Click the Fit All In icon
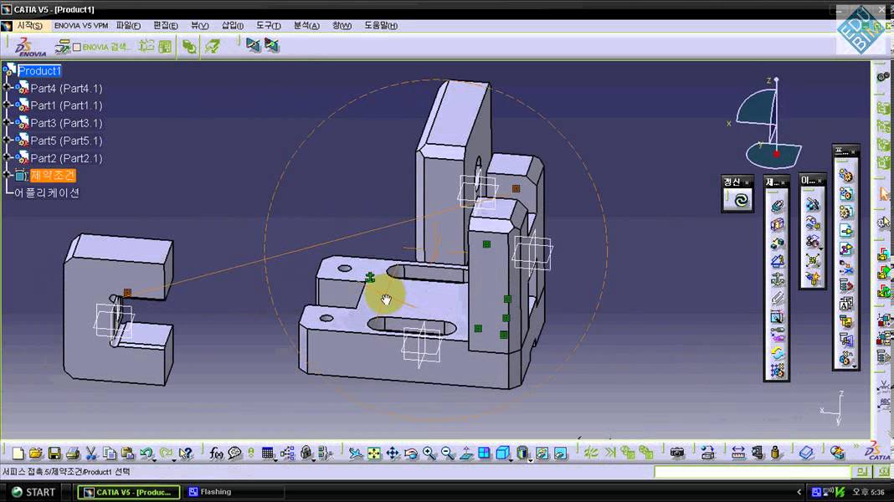894x502 pixels. coord(374,453)
